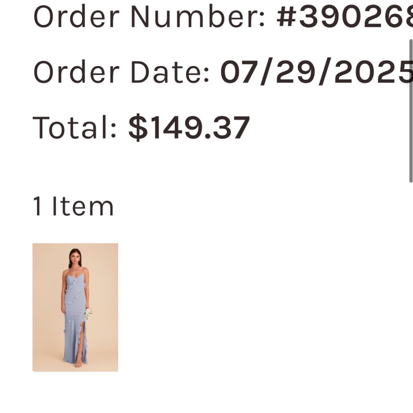Click the order date 07/29/2025
The image size is (413, 413).
point(316,72)
